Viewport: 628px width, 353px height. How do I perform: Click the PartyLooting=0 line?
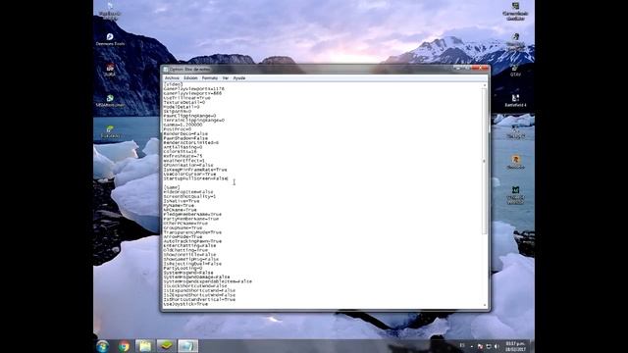point(183,268)
